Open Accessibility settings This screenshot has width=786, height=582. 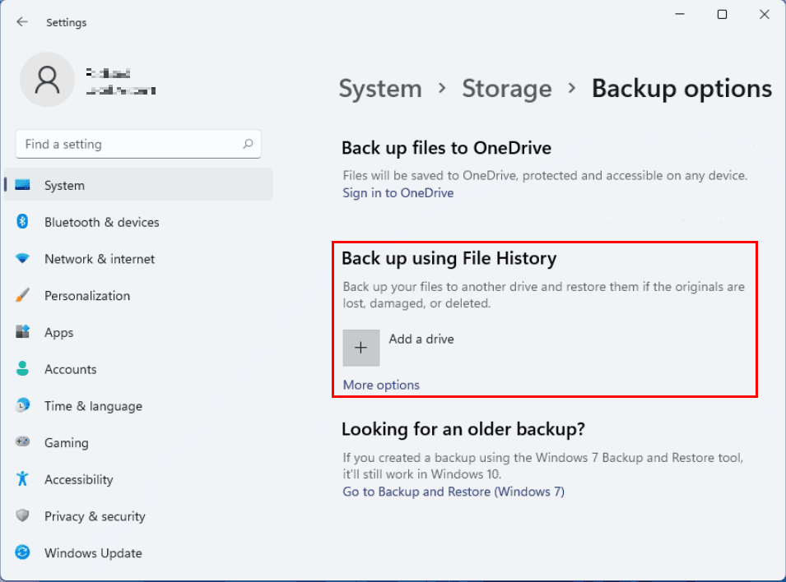78,479
